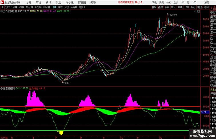Click the 统计 toolbar button
Viewport: 216px width, 139px height.
(x=173, y=7)
